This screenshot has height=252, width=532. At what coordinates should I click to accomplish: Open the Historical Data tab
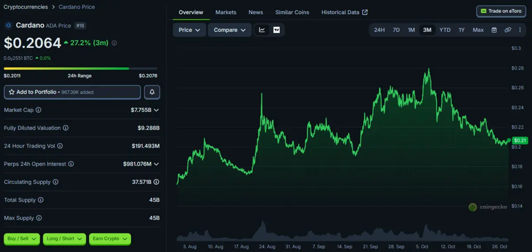[x=344, y=12]
